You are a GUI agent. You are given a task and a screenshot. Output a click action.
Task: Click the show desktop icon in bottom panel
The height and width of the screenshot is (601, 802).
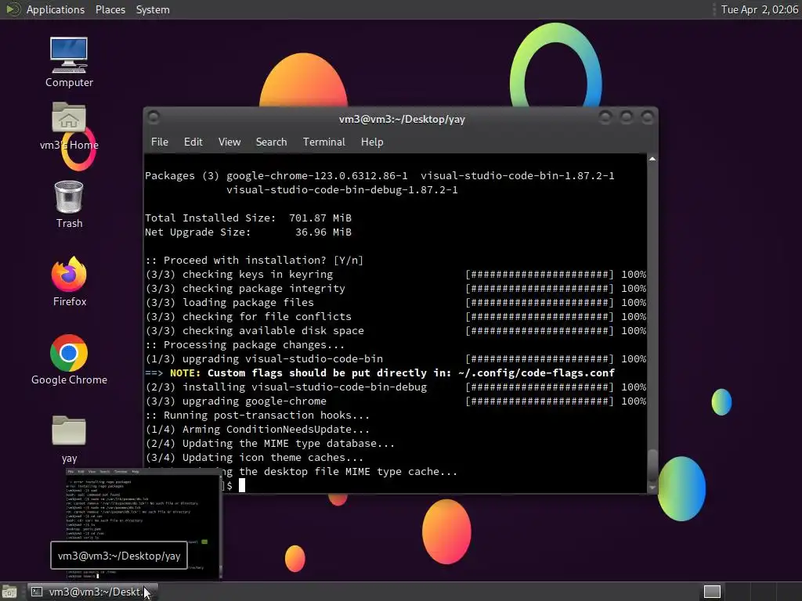[x=9, y=592]
